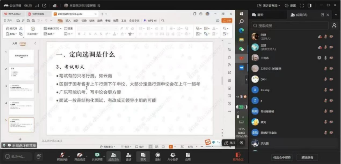Switch to the 聊天 tab in side panel
This screenshot has height=164, width=341.
(260, 15)
